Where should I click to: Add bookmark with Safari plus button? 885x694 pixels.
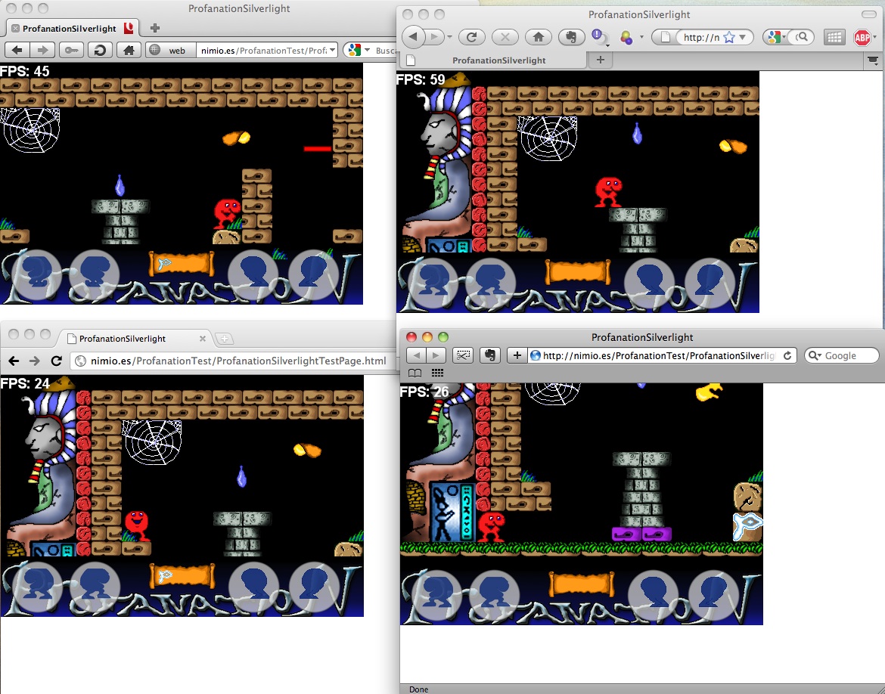[517, 355]
